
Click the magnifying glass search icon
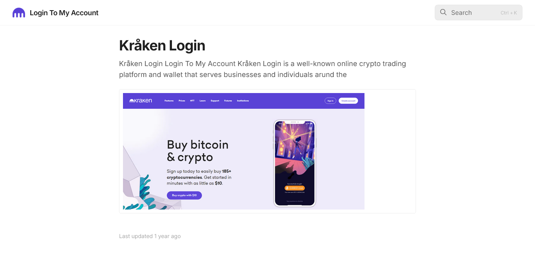click(443, 13)
